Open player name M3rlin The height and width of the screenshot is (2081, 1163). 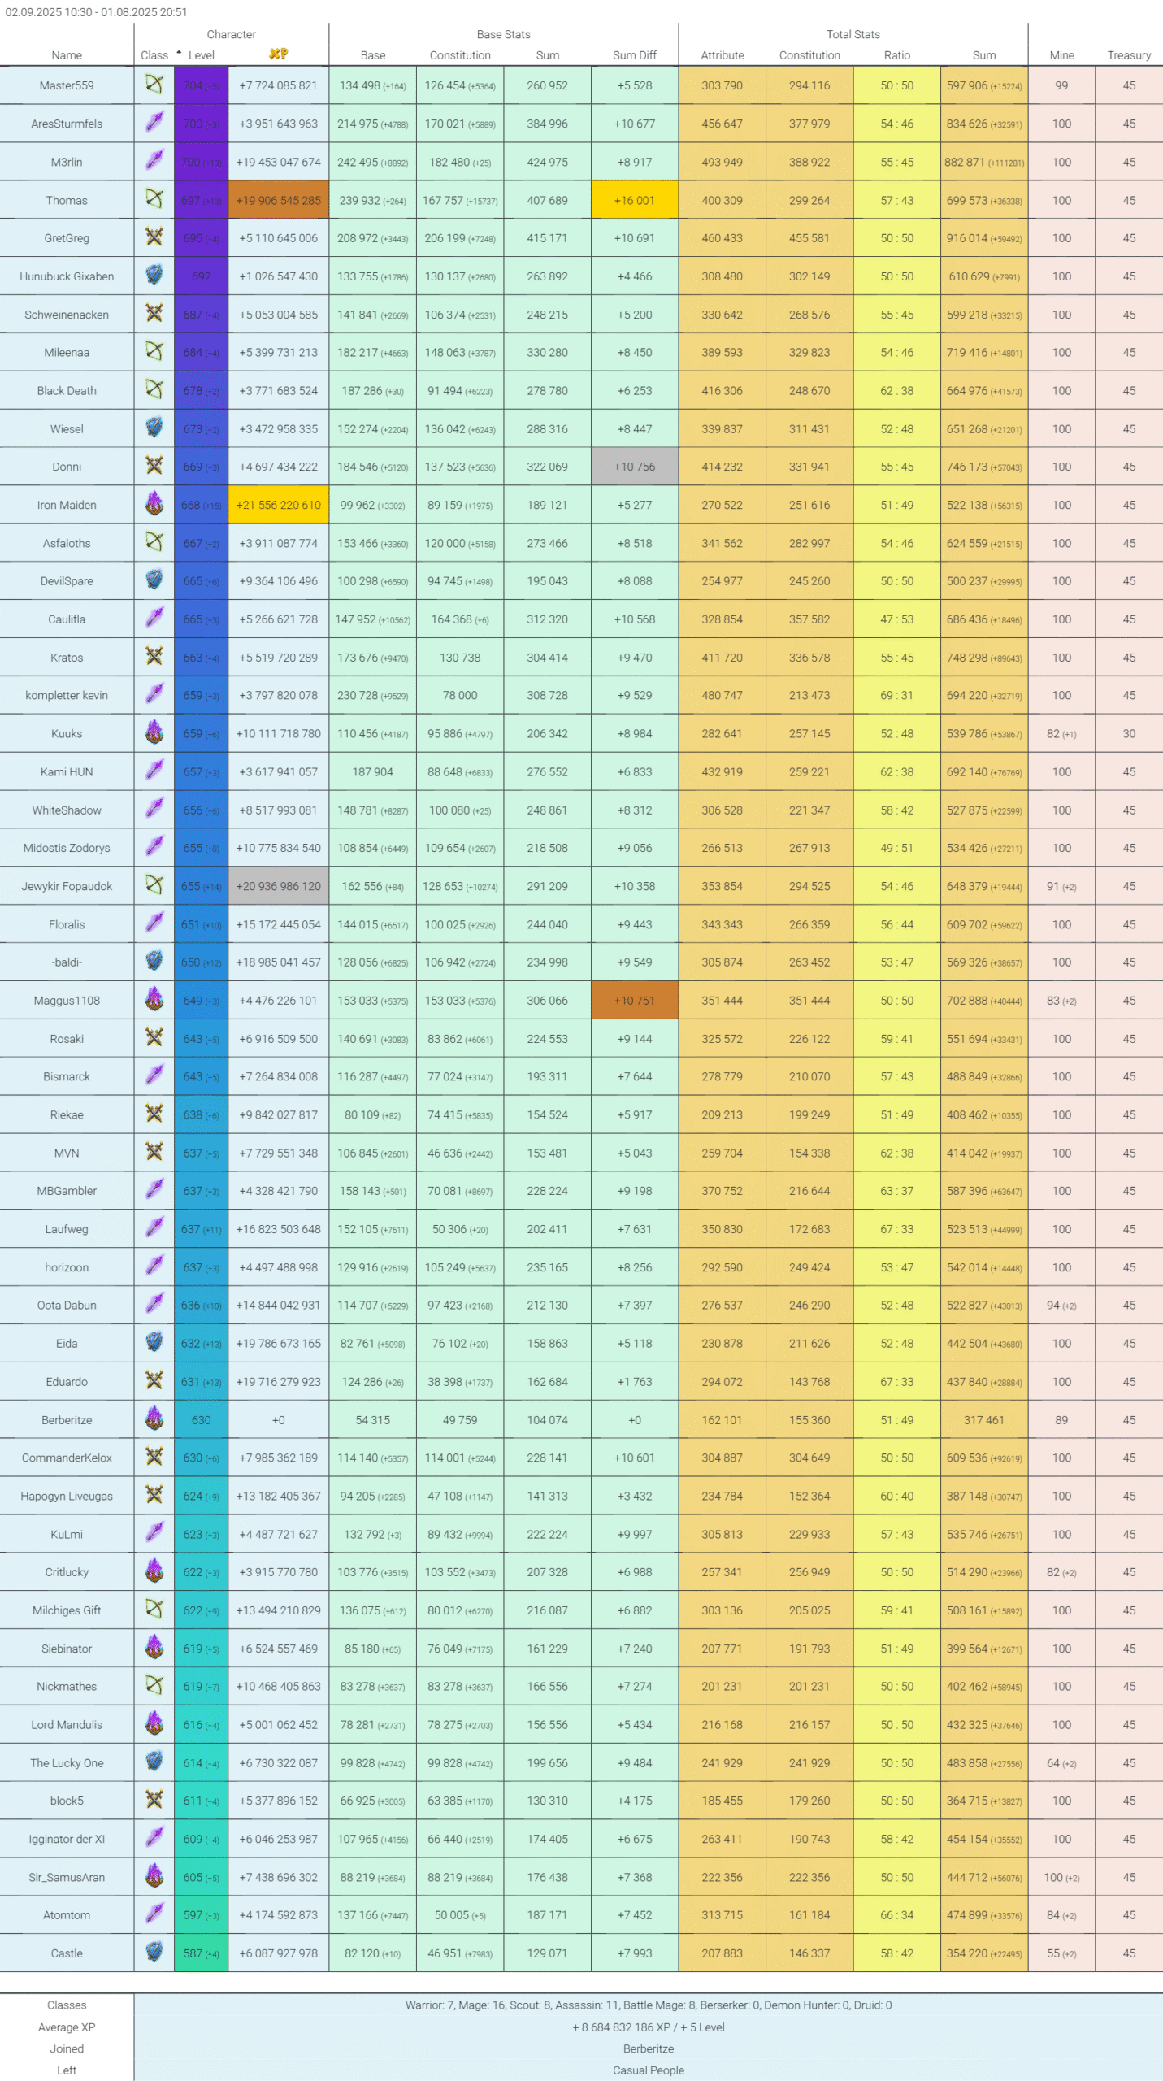pos(67,162)
